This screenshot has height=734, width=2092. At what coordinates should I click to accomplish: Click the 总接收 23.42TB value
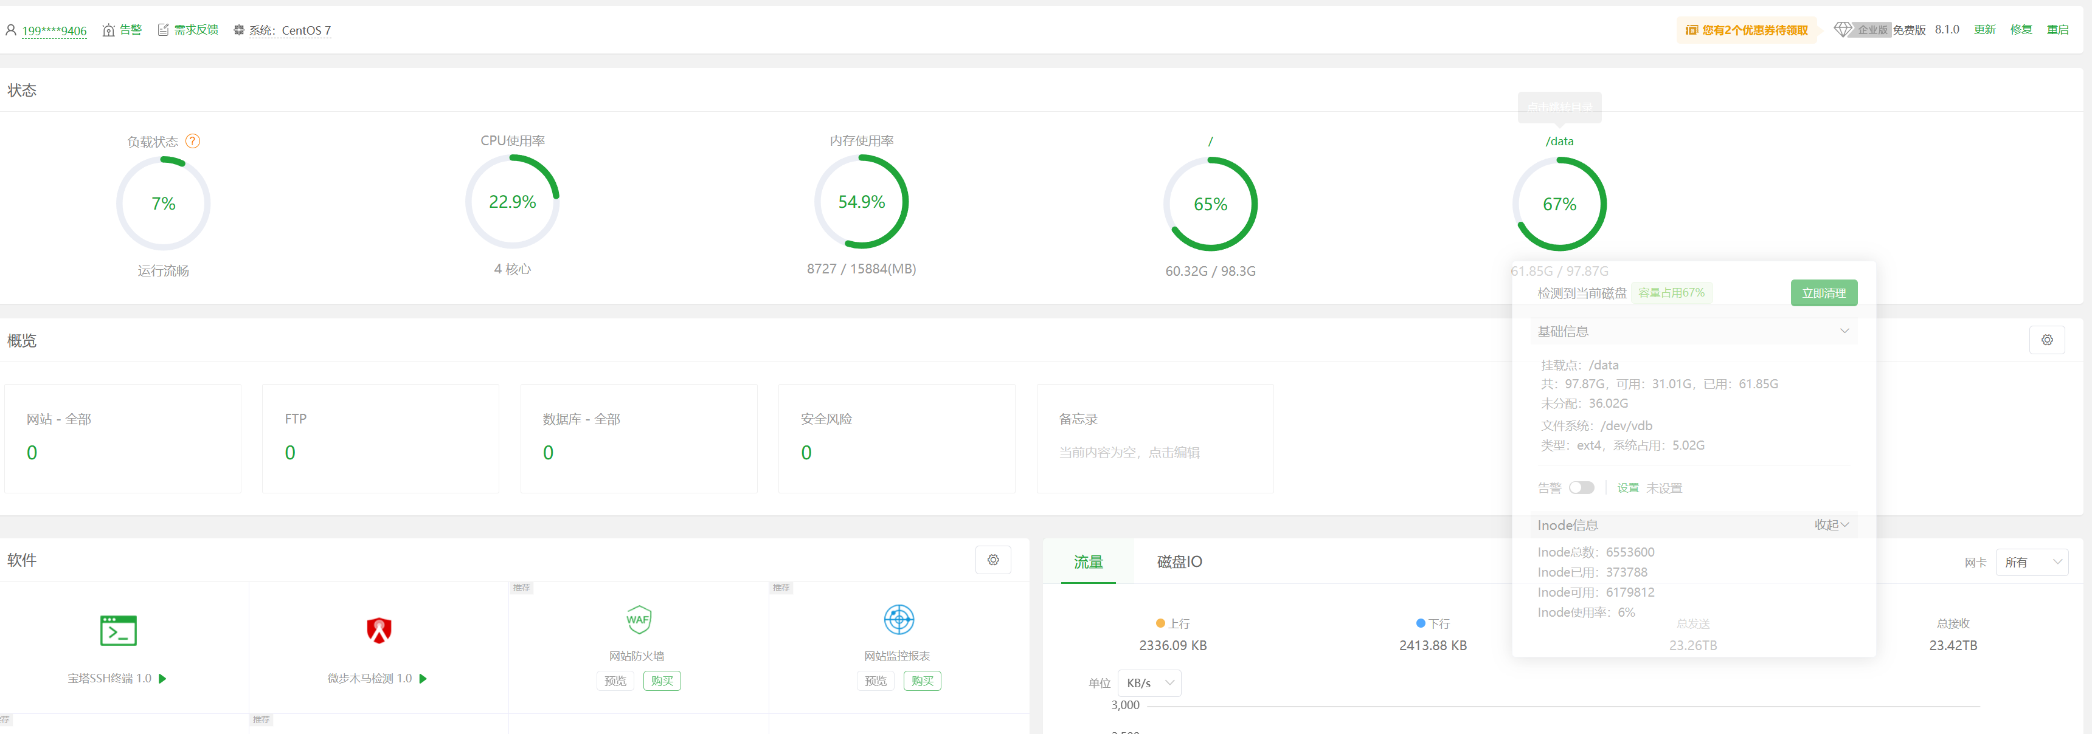tap(1953, 646)
